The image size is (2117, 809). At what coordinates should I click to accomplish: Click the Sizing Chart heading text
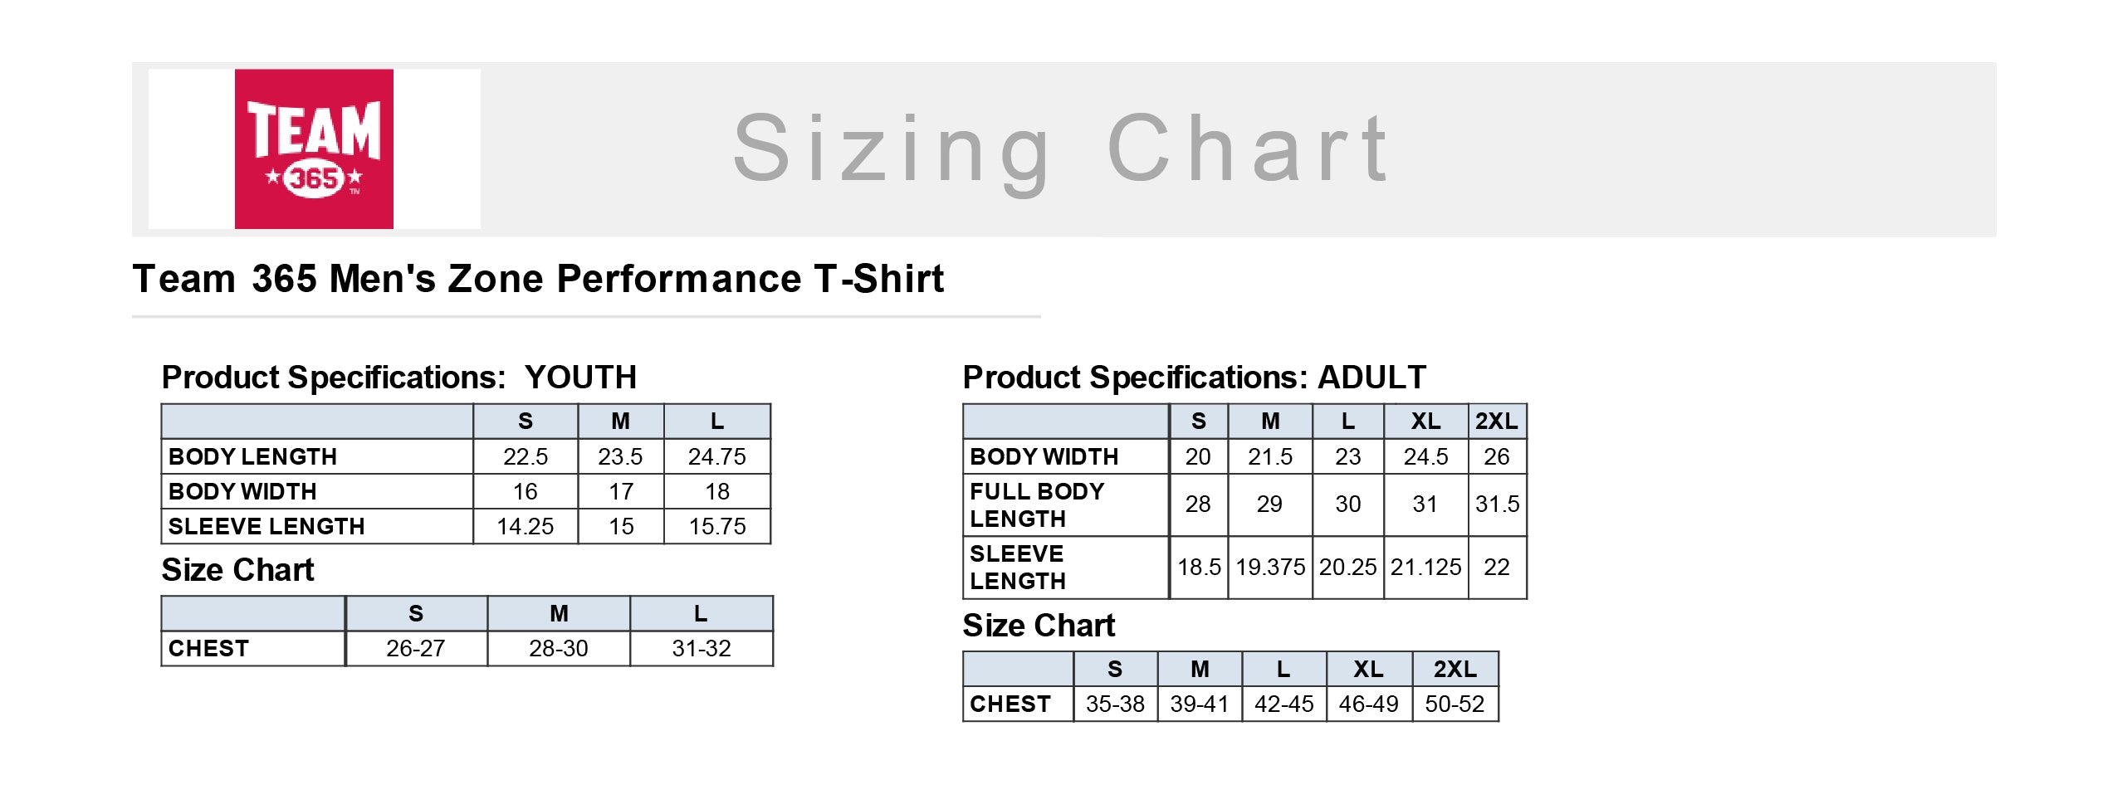(1061, 150)
